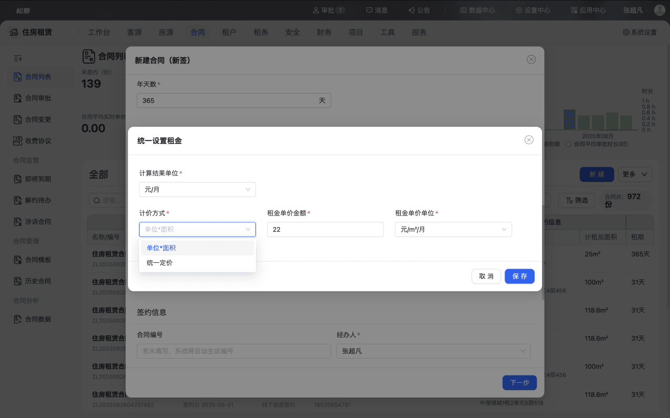Screen dimensions: 670x418
Task: Click the search box in contract list
Action: [107, 200]
